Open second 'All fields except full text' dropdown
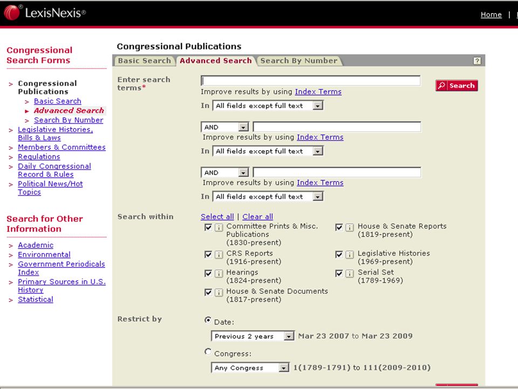518x389 pixels. tap(268, 151)
